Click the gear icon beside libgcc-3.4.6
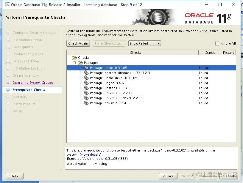The width and height of the screenshot is (243, 183). 86,83
